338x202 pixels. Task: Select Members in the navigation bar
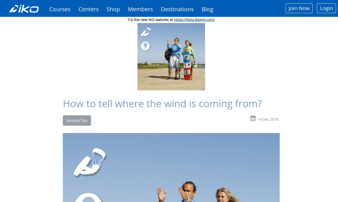point(140,9)
